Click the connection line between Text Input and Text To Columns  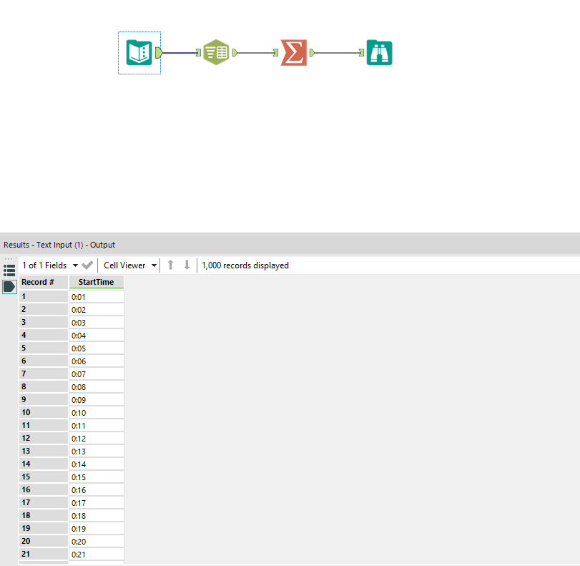click(180, 52)
